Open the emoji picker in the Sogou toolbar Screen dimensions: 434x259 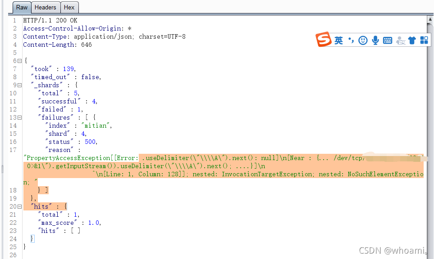363,40
